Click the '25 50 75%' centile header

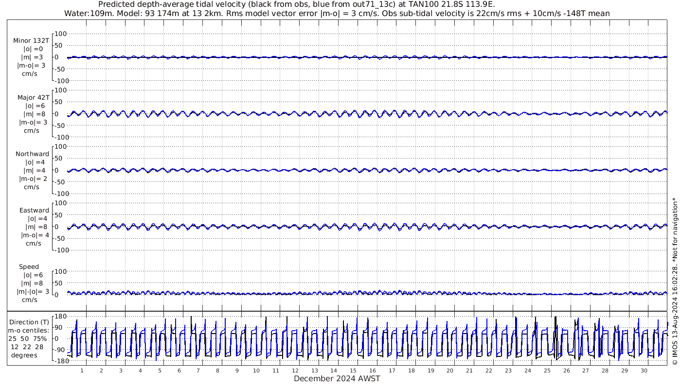click(x=28, y=338)
